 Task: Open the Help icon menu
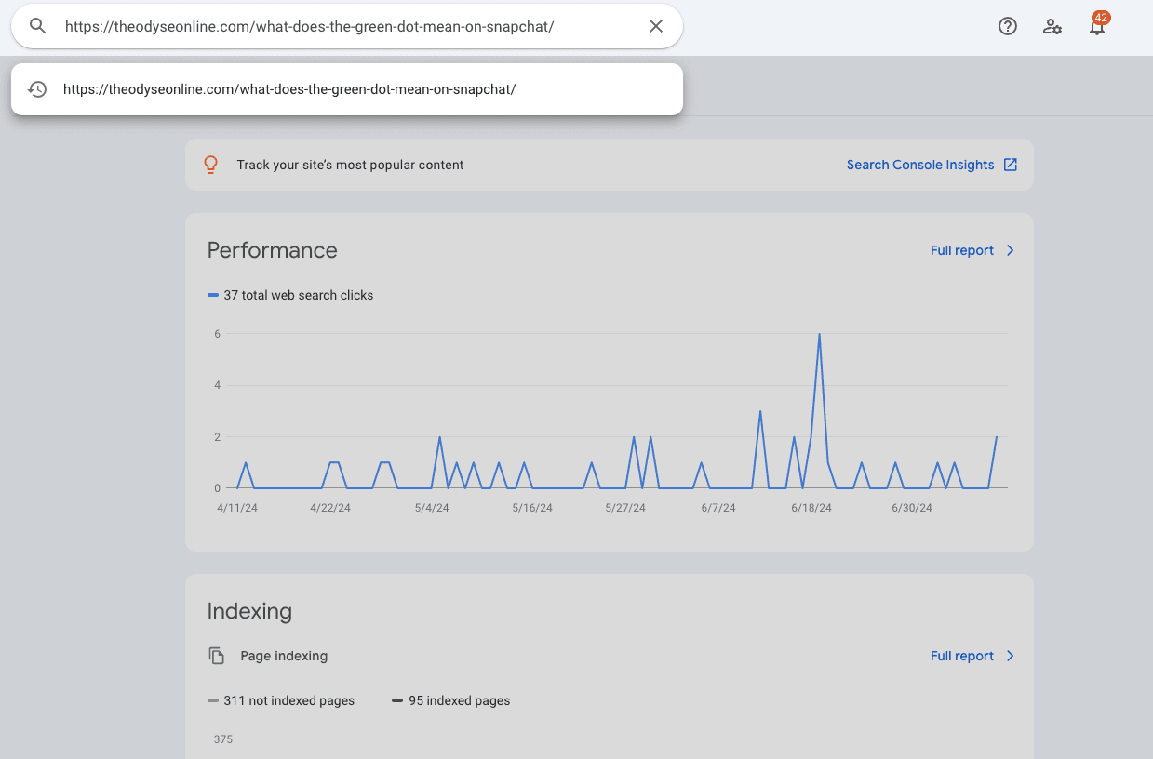click(x=1007, y=26)
